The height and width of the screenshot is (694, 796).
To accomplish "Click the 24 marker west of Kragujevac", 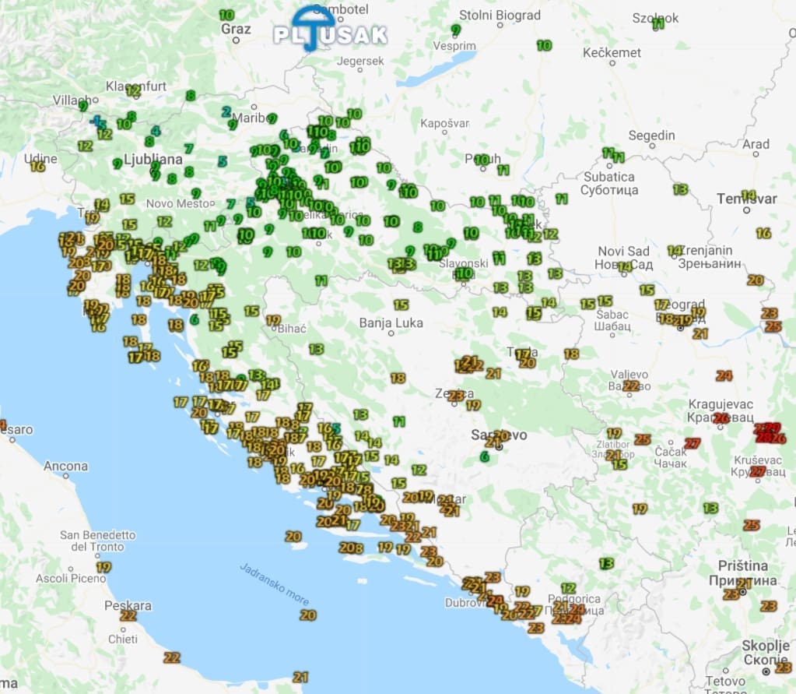I will click(x=724, y=375).
